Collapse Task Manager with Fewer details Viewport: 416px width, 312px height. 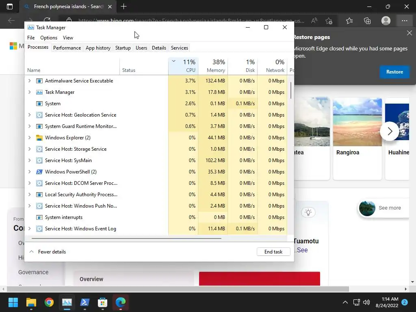(x=48, y=252)
